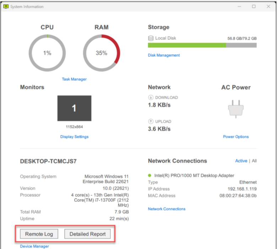
Task: Click the green adapter status dot
Action: click(x=150, y=175)
